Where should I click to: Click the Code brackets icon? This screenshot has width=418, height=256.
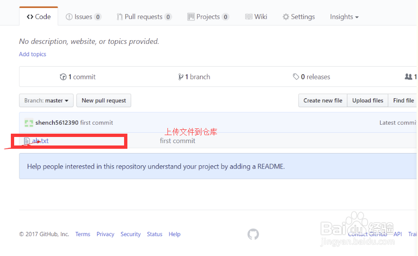pos(30,17)
